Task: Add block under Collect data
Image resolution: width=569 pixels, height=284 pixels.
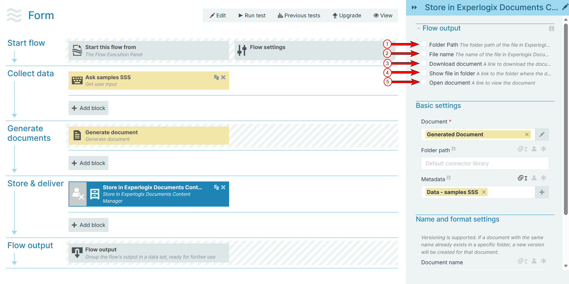Action: pyautogui.click(x=88, y=108)
